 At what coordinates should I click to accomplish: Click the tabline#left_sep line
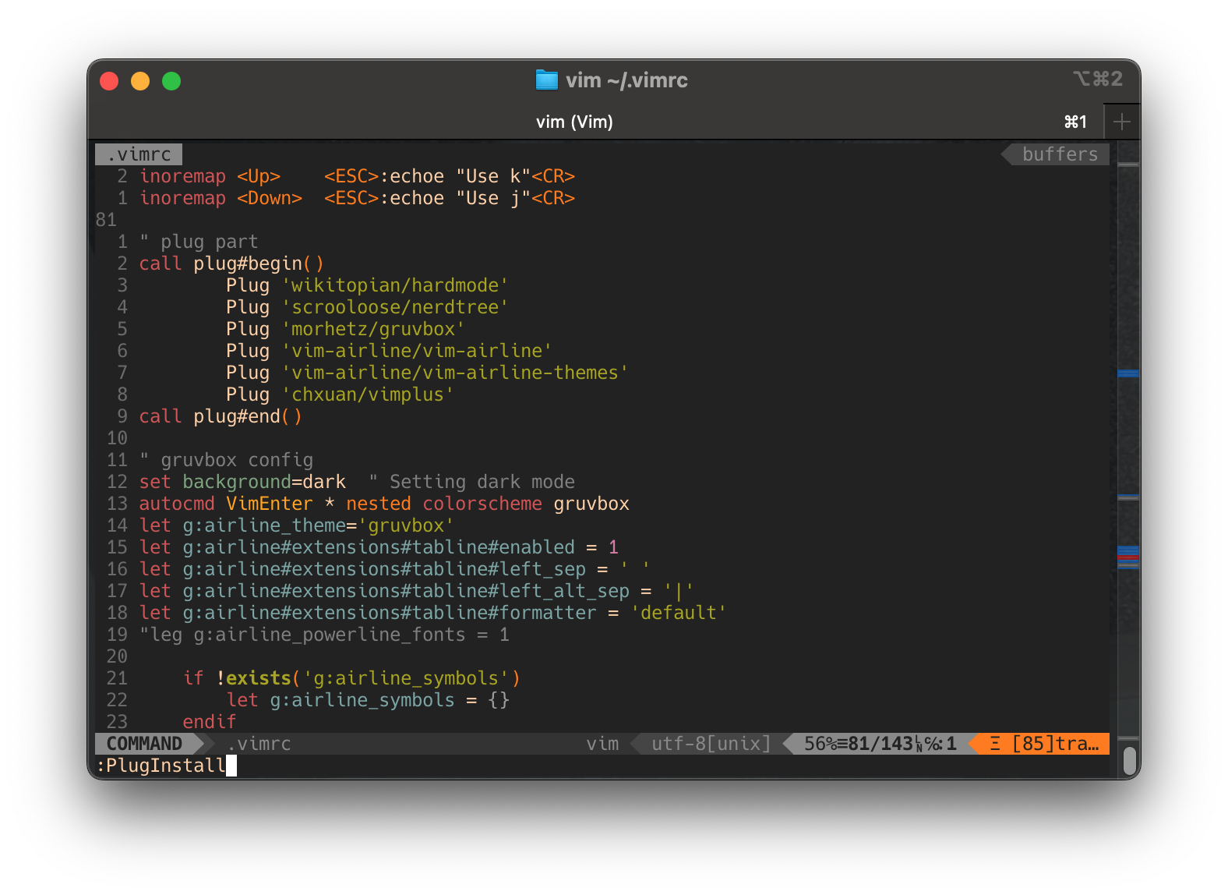[395, 569]
